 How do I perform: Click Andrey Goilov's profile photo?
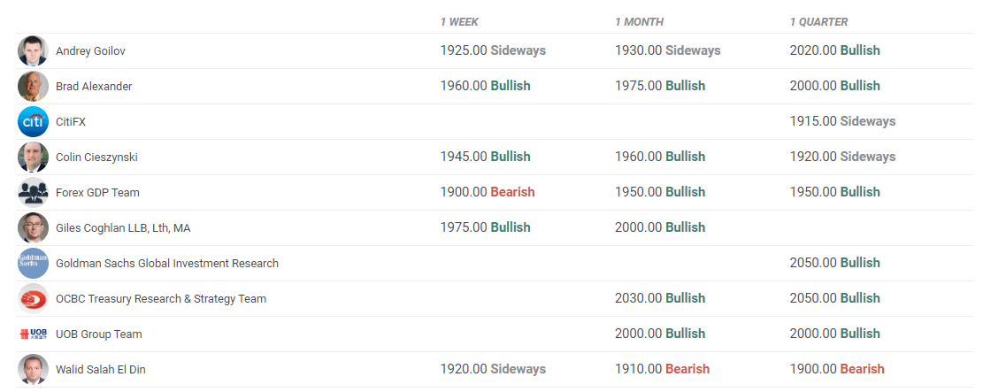click(33, 51)
